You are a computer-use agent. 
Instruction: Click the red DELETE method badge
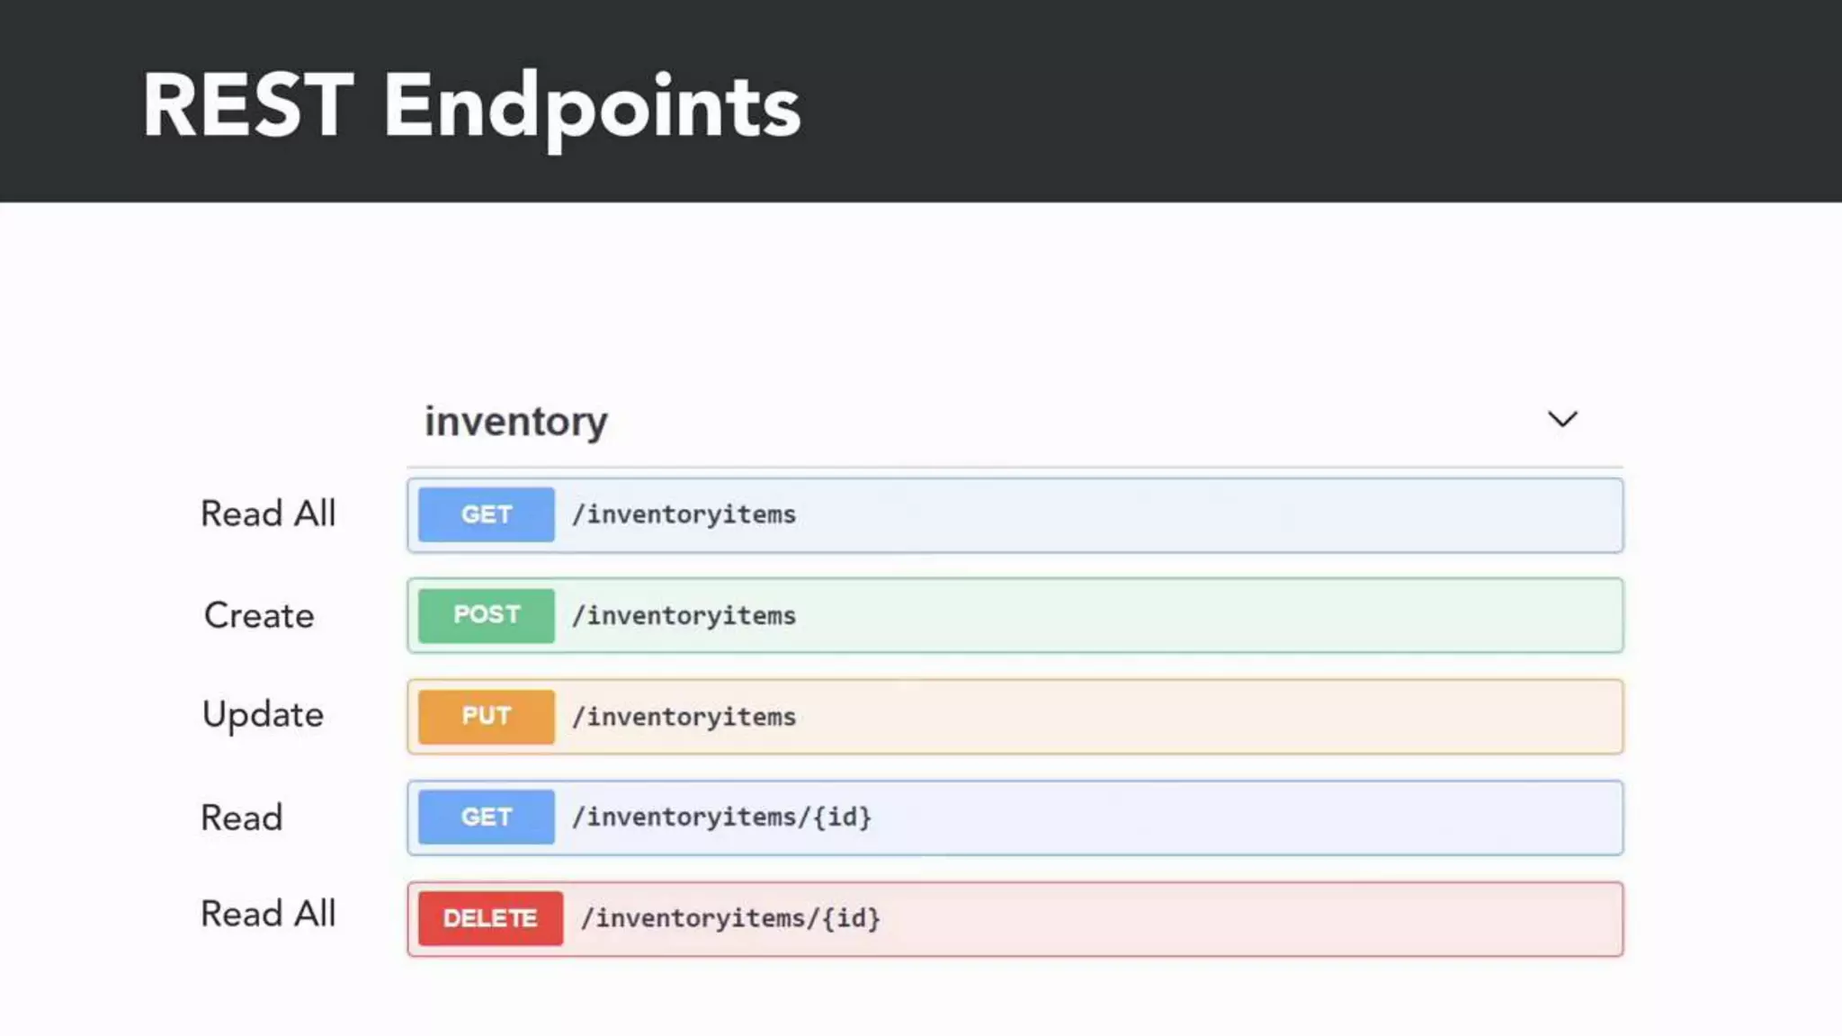490,918
